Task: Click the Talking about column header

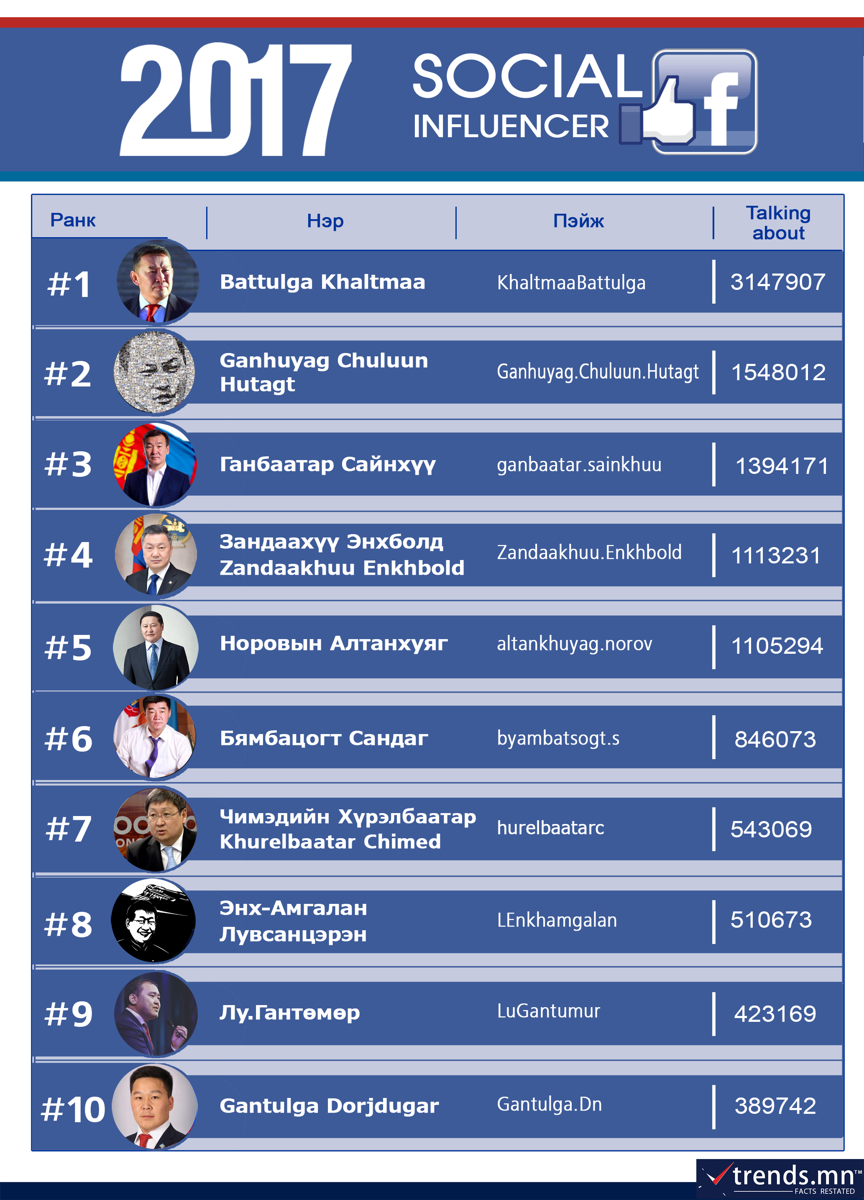Action: [x=778, y=223]
